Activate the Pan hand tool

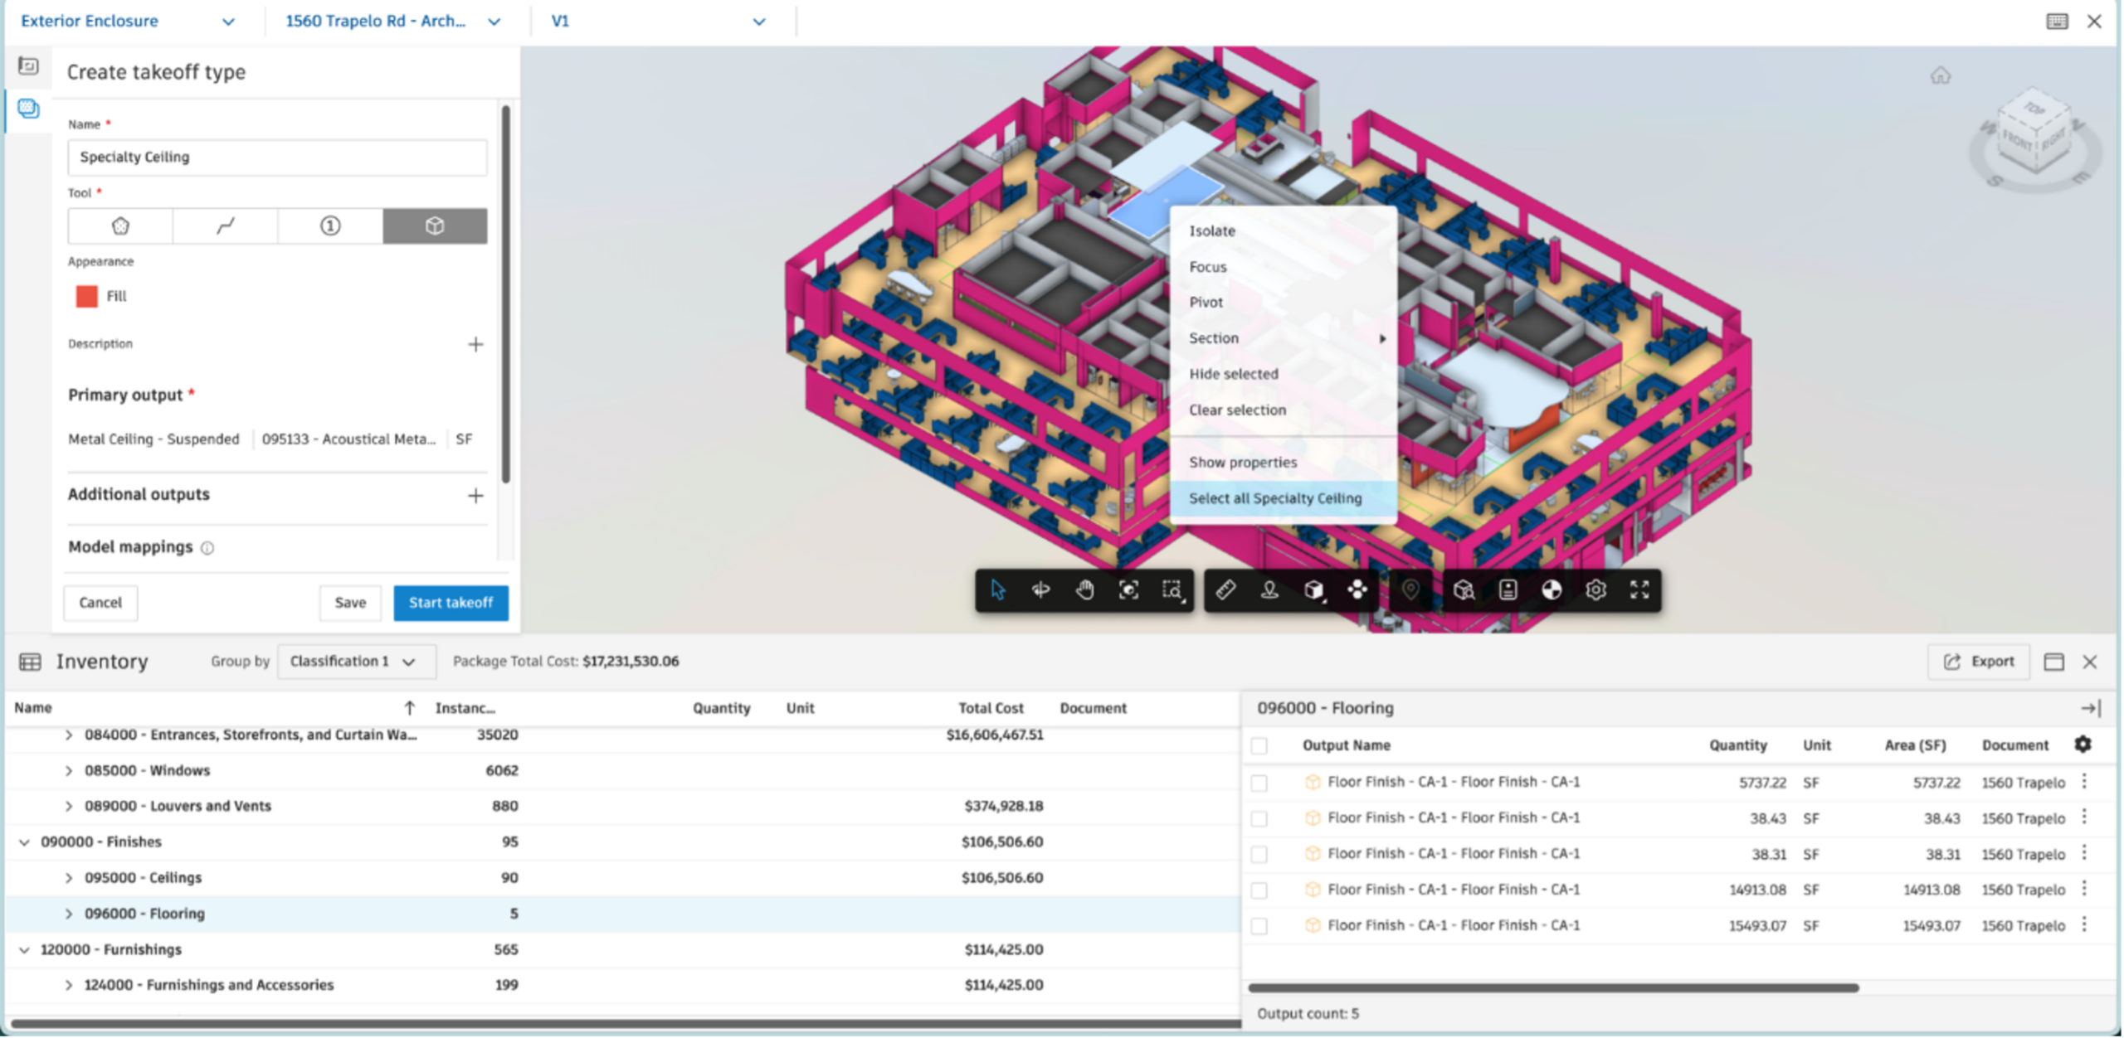click(1085, 590)
